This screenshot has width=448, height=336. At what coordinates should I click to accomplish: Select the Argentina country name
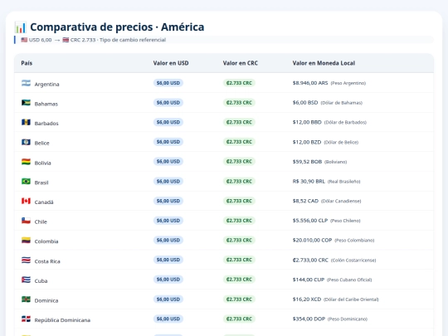point(46,85)
